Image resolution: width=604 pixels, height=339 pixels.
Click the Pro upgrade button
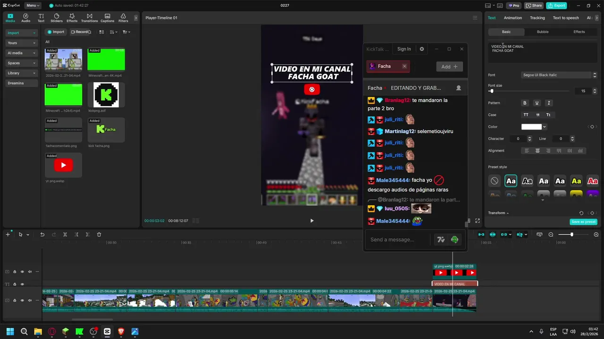513,6
